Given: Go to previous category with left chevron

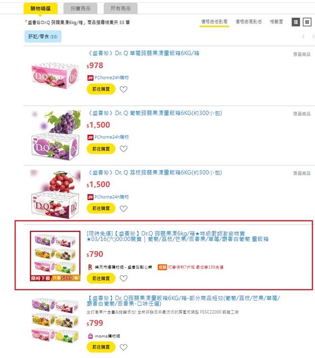Looking at the screenshot, I should tap(303, 36).
